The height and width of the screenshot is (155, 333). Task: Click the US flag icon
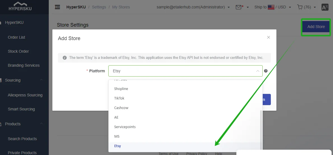[x=271, y=7]
